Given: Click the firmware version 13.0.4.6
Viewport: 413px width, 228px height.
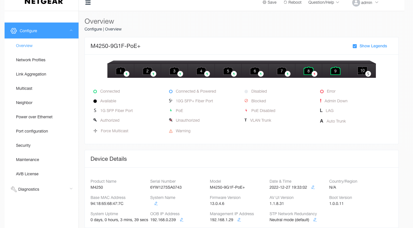Looking at the screenshot, I should point(217,203).
